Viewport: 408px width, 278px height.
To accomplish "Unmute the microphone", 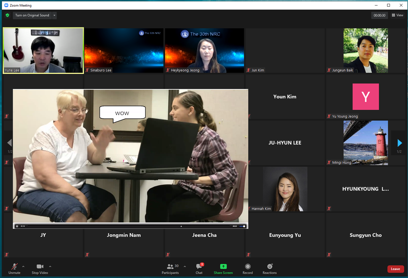I will (x=14, y=268).
